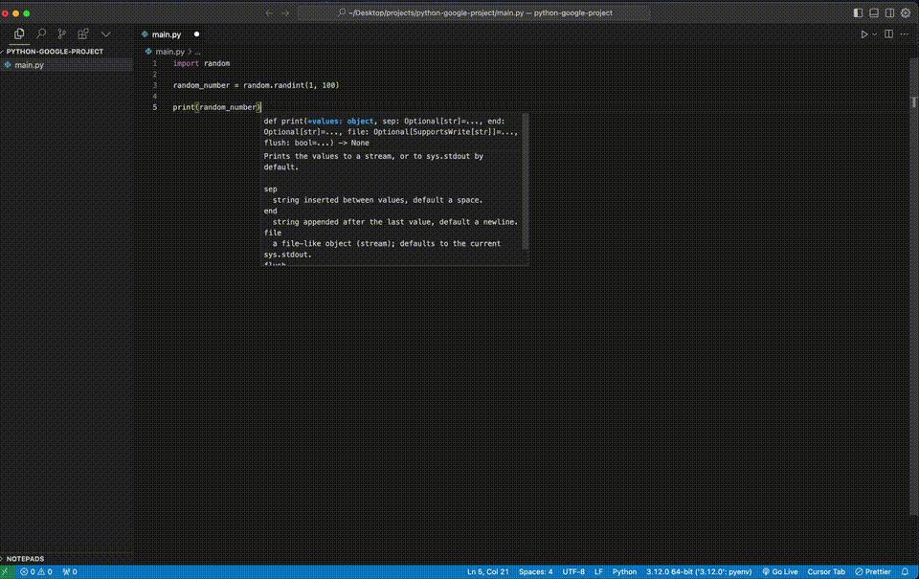Click the Go Live button
This screenshot has height=579, width=919.
click(x=780, y=571)
